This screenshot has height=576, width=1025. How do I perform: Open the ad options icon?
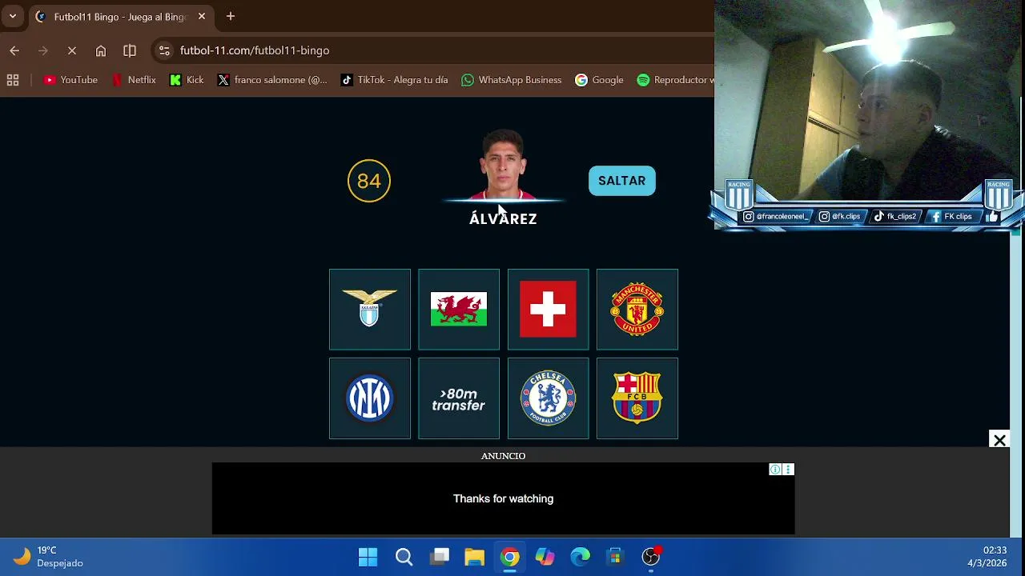pos(788,470)
